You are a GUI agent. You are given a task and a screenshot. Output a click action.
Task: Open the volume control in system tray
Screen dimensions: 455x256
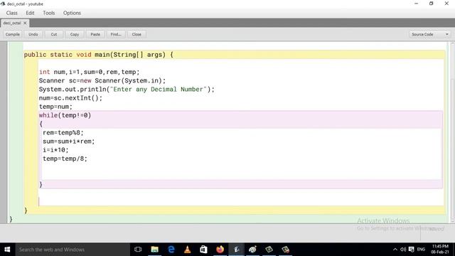[403, 250]
